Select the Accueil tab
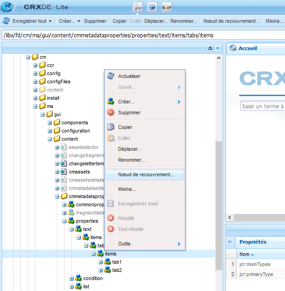The image size is (285, 291). [x=247, y=48]
